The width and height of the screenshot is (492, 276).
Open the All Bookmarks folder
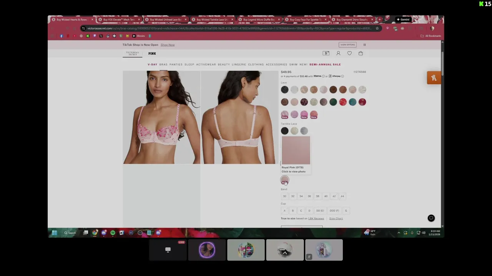coord(430,36)
